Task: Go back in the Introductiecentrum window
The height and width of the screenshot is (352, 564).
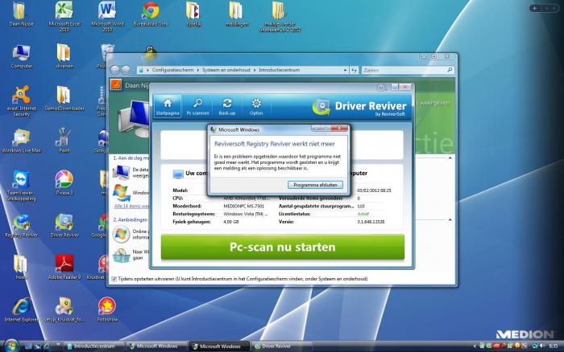Action: [x=115, y=70]
